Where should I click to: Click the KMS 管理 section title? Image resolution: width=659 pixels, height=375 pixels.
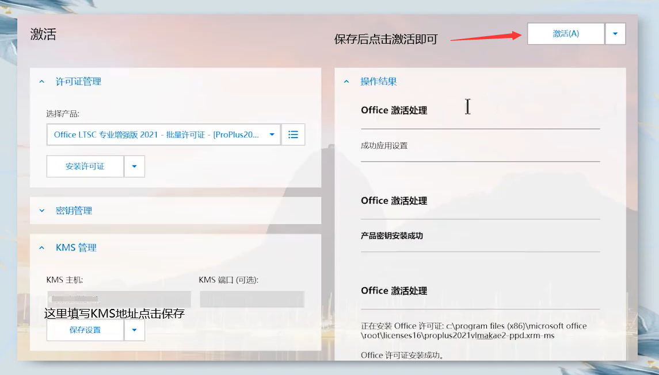tap(76, 248)
